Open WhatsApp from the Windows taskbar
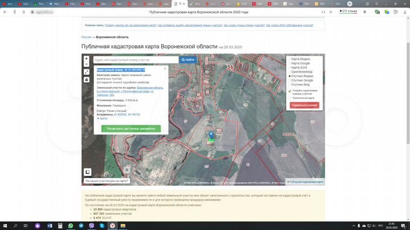The height and width of the screenshot is (230, 410). pyautogui.click(x=71, y=225)
